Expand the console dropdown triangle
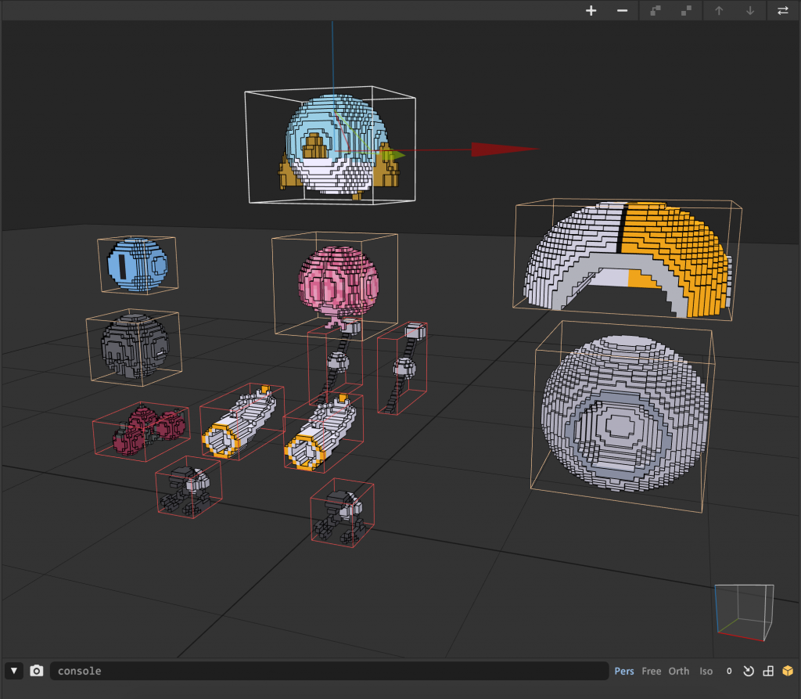 click(x=15, y=671)
